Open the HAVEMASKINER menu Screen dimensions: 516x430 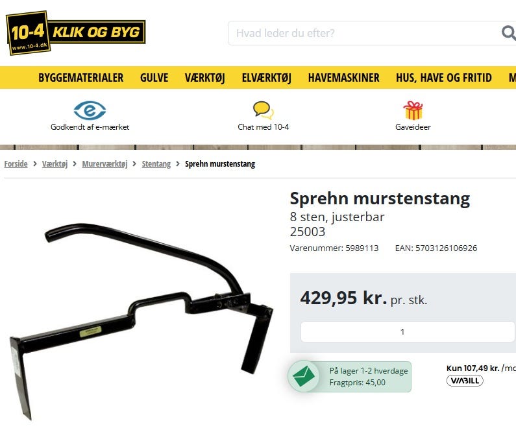click(x=343, y=78)
